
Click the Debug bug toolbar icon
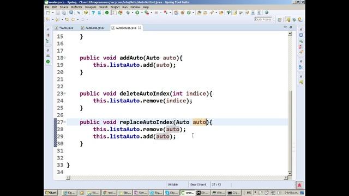coord(128,13)
